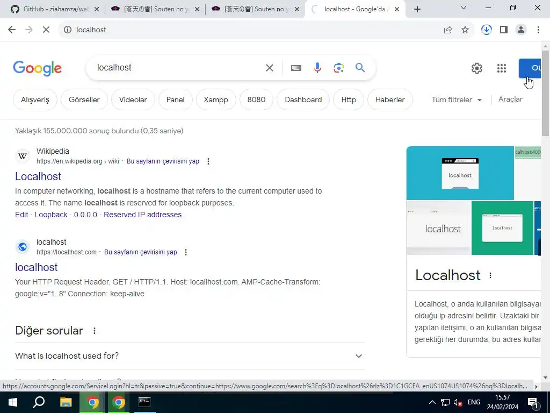Screen dimensions: 550x413
Task: Open the 0.0.0.0 sitelink
Action: point(85,215)
